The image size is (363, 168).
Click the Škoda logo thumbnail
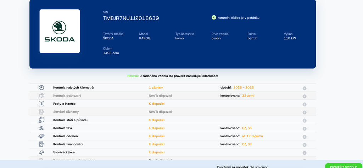60,31
